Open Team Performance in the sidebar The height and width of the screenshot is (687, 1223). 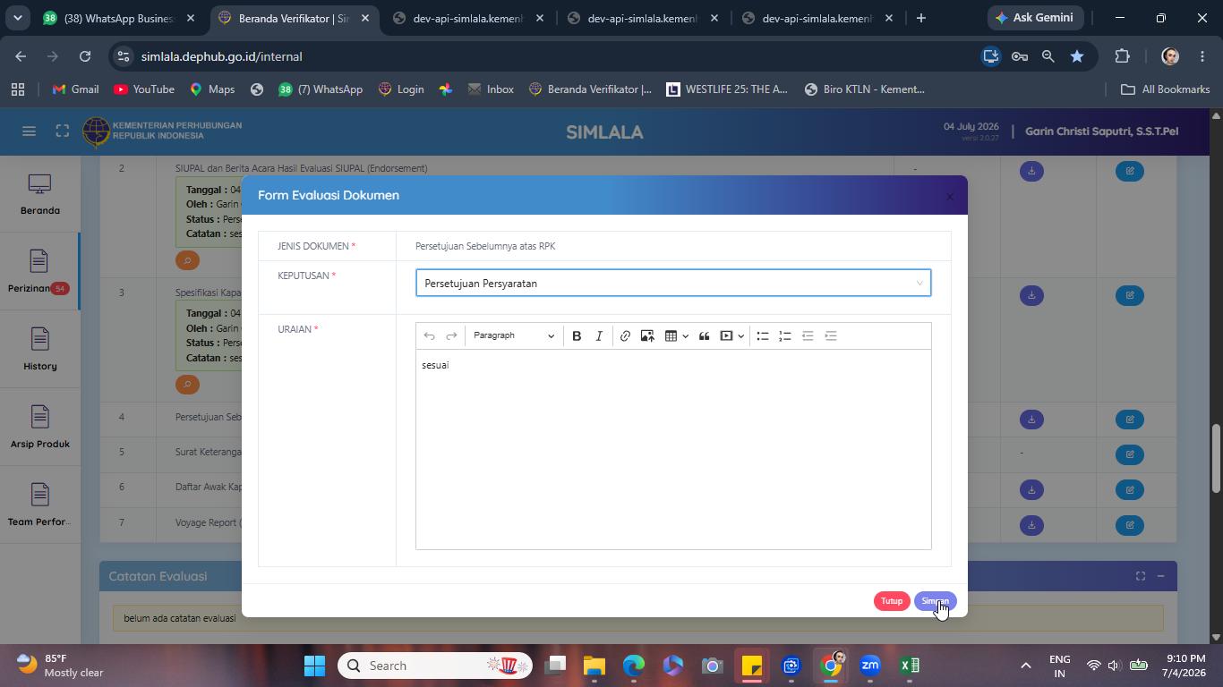click(40, 506)
